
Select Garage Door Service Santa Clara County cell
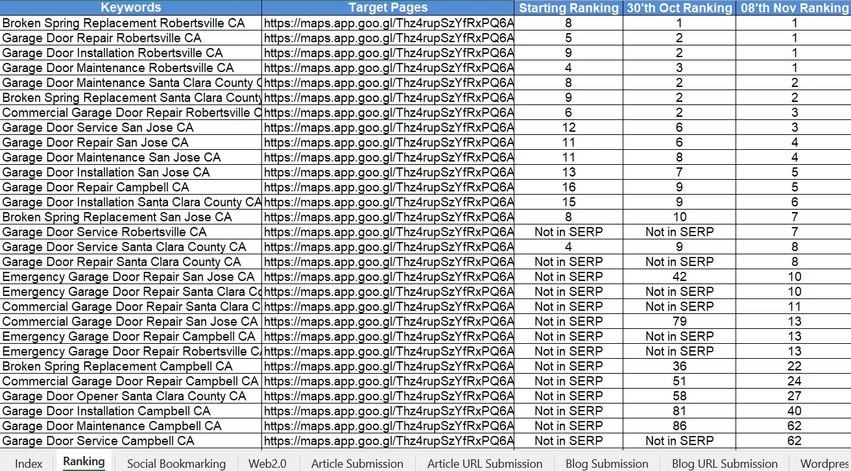[131, 247]
